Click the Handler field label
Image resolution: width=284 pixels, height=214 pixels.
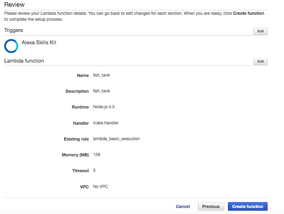pos(81,123)
